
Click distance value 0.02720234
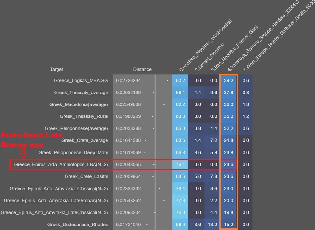point(128,81)
